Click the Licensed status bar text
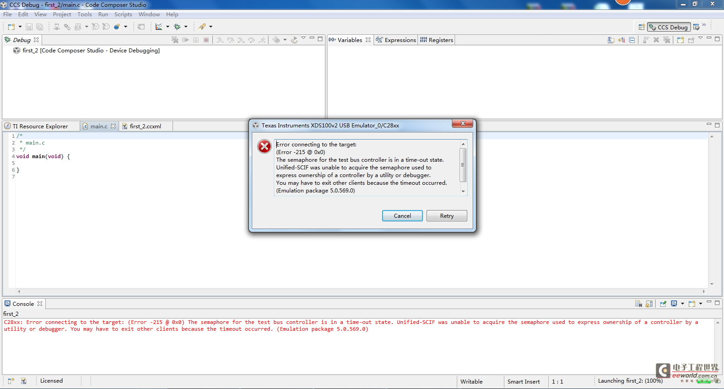Image resolution: width=724 pixels, height=389 pixels. pos(52,381)
